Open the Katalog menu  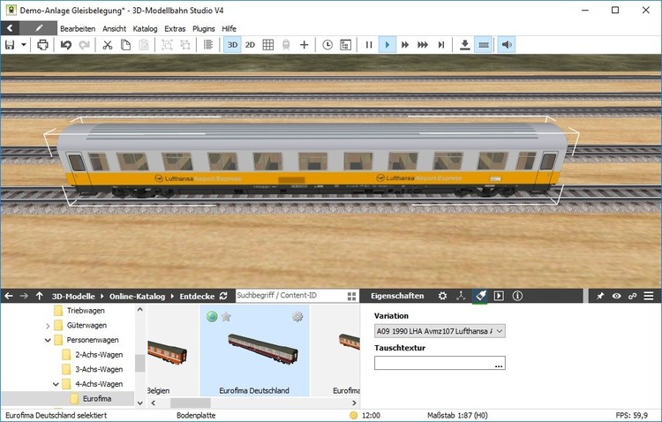point(145,29)
